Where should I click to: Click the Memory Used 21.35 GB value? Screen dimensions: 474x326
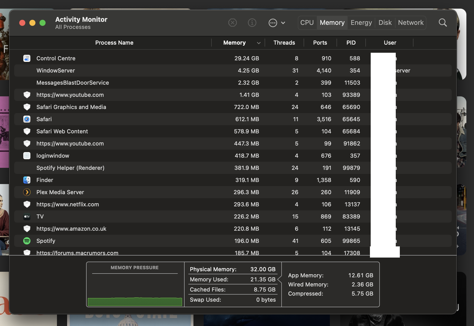point(263,279)
